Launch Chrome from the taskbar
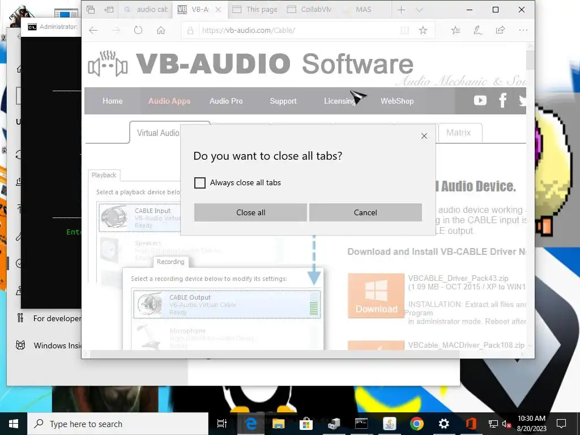 (x=416, y=424)
